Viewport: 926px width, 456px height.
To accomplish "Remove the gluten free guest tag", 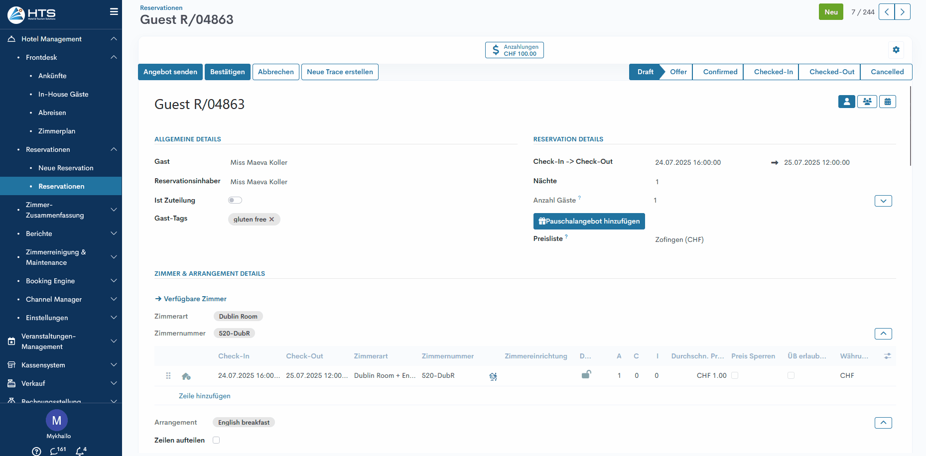I will (x=271, y=220).
